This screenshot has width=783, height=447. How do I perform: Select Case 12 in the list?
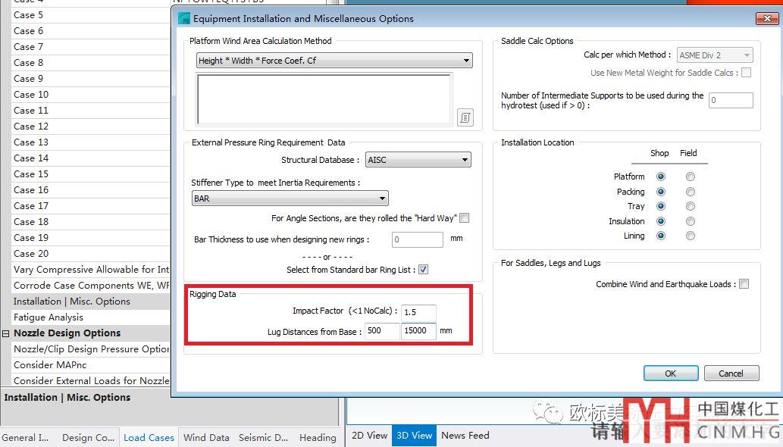90,127
